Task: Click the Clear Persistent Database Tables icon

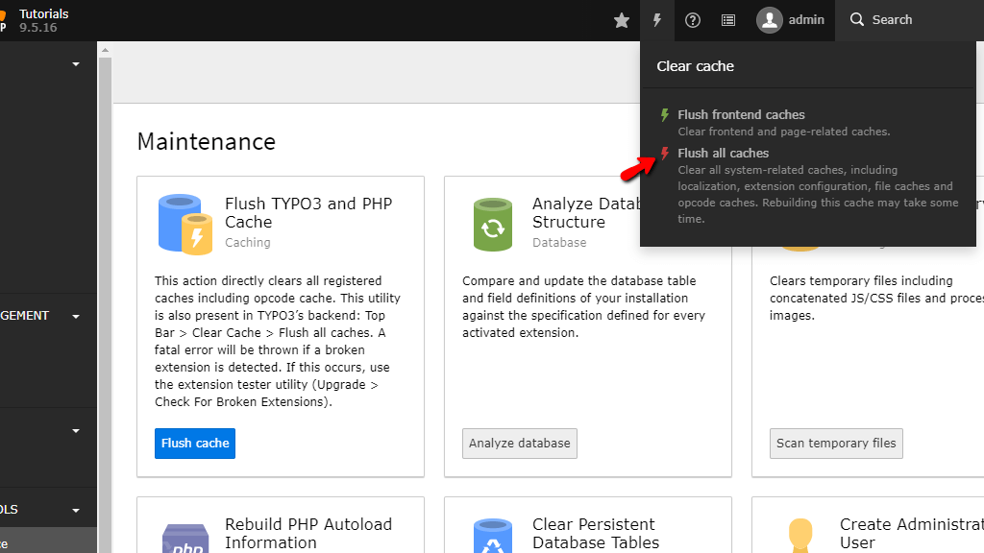Action: pos(492,539)
